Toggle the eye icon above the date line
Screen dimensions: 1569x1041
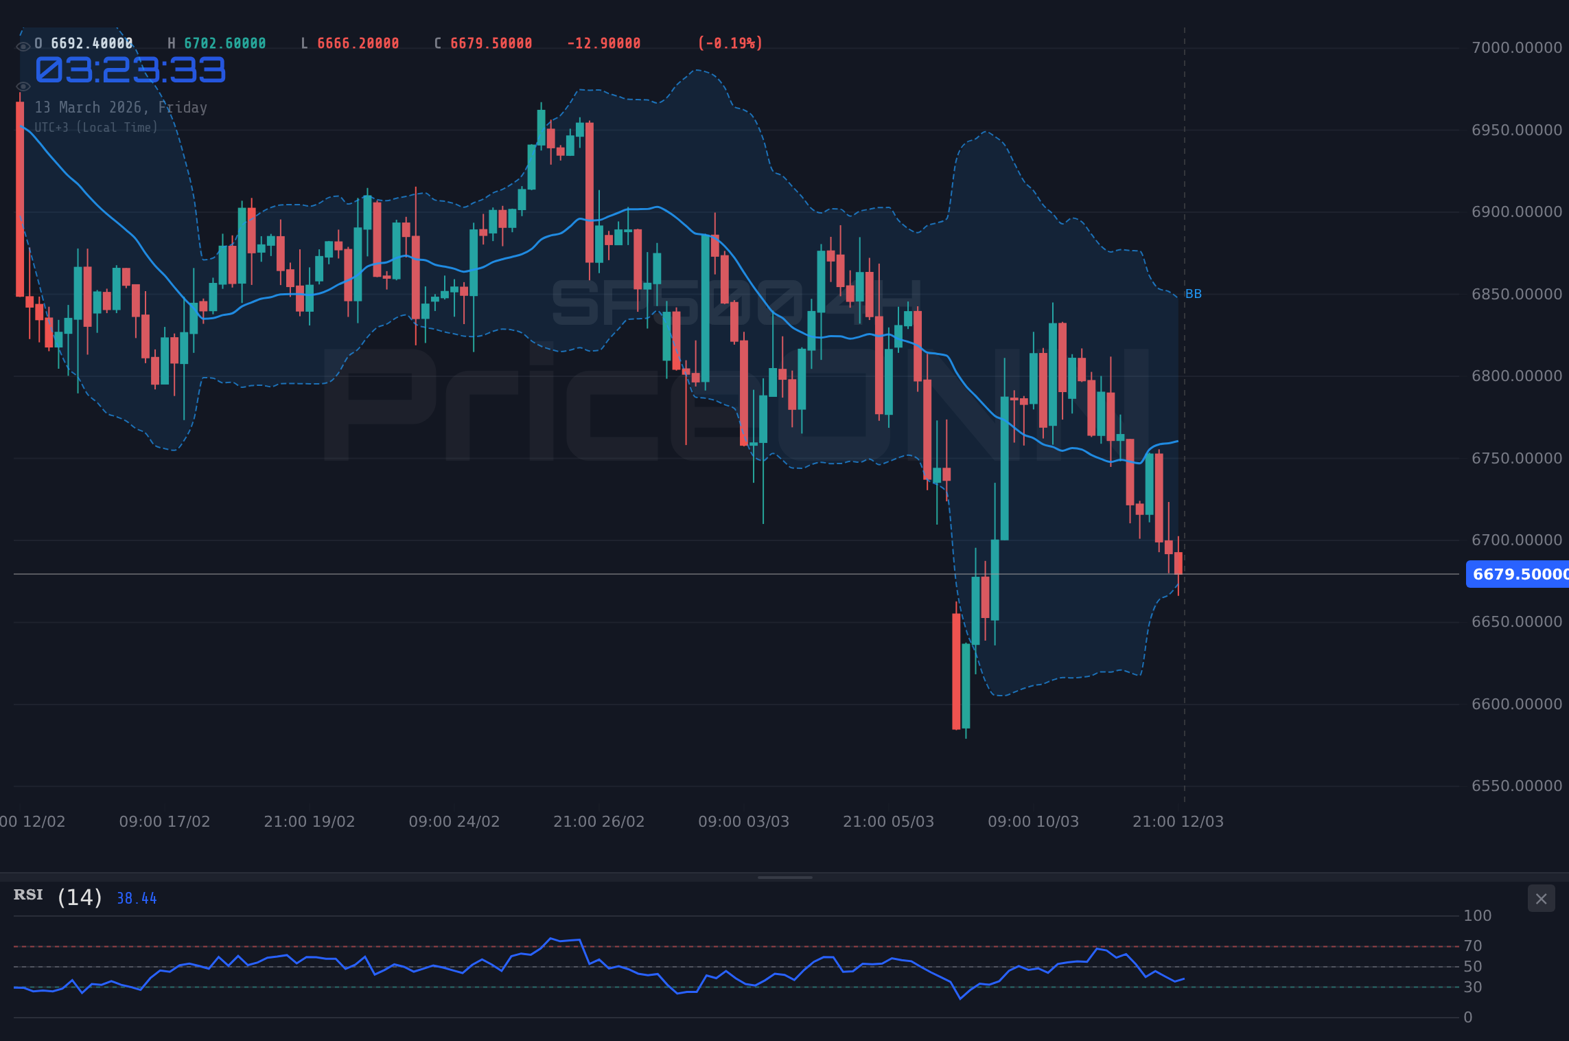pyautogui.click(x=23, y=87)
